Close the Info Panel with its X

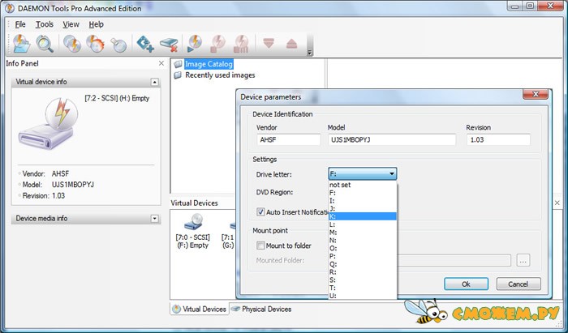pyautogui.click(x=161, y=63)
